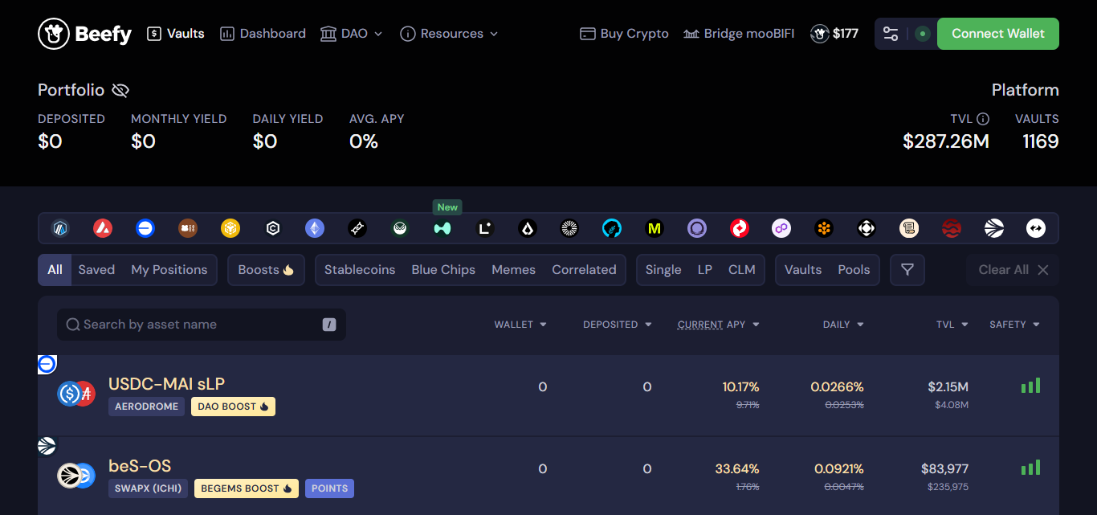This screenshot has height=515, width=1097.
Task: Toggle the Correlated filter
Action: [x=584, y=270]
